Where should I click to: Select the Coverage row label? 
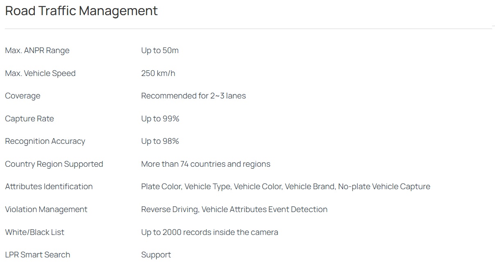(23, 96)
